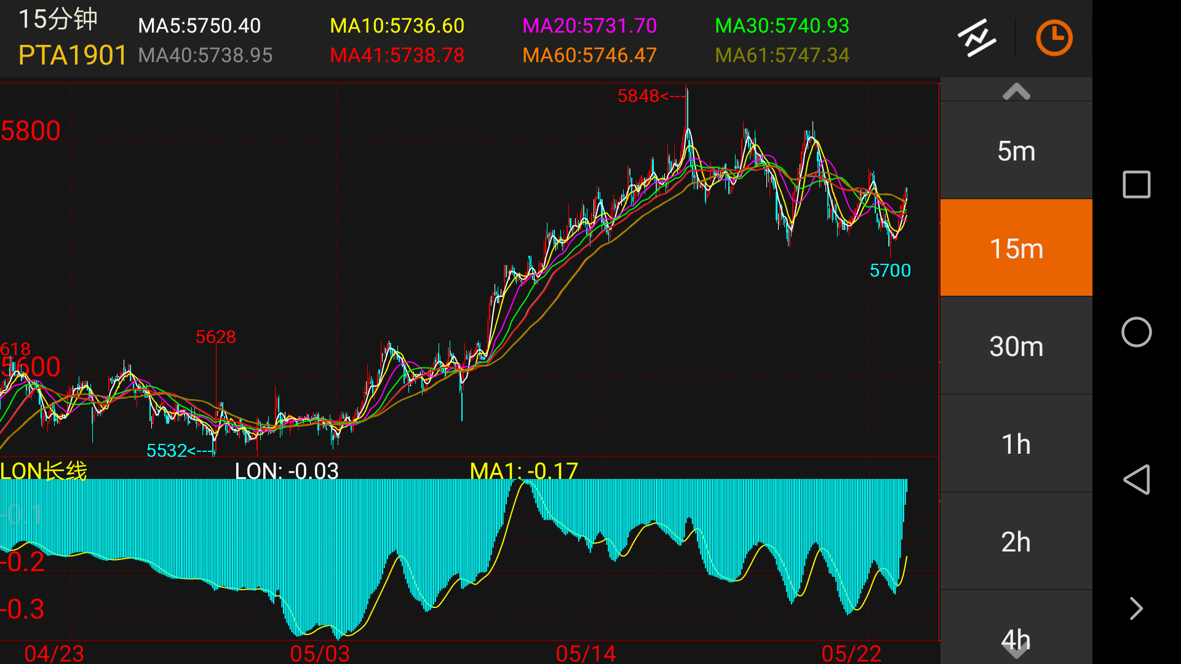Tap the LON长线 indicator name
Image resolution: width=1181 pixels, height=664 pixels.
point(44,471)
